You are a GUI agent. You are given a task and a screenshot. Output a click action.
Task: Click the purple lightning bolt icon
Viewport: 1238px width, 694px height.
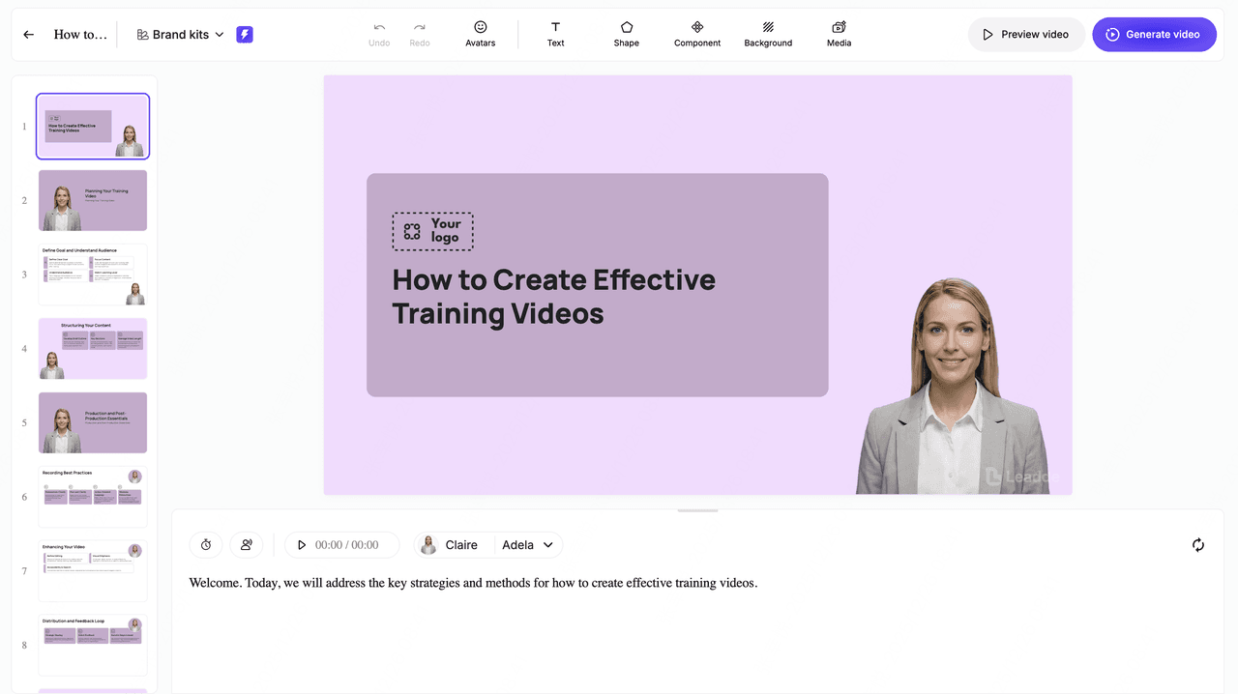click(x=245, y=35)
